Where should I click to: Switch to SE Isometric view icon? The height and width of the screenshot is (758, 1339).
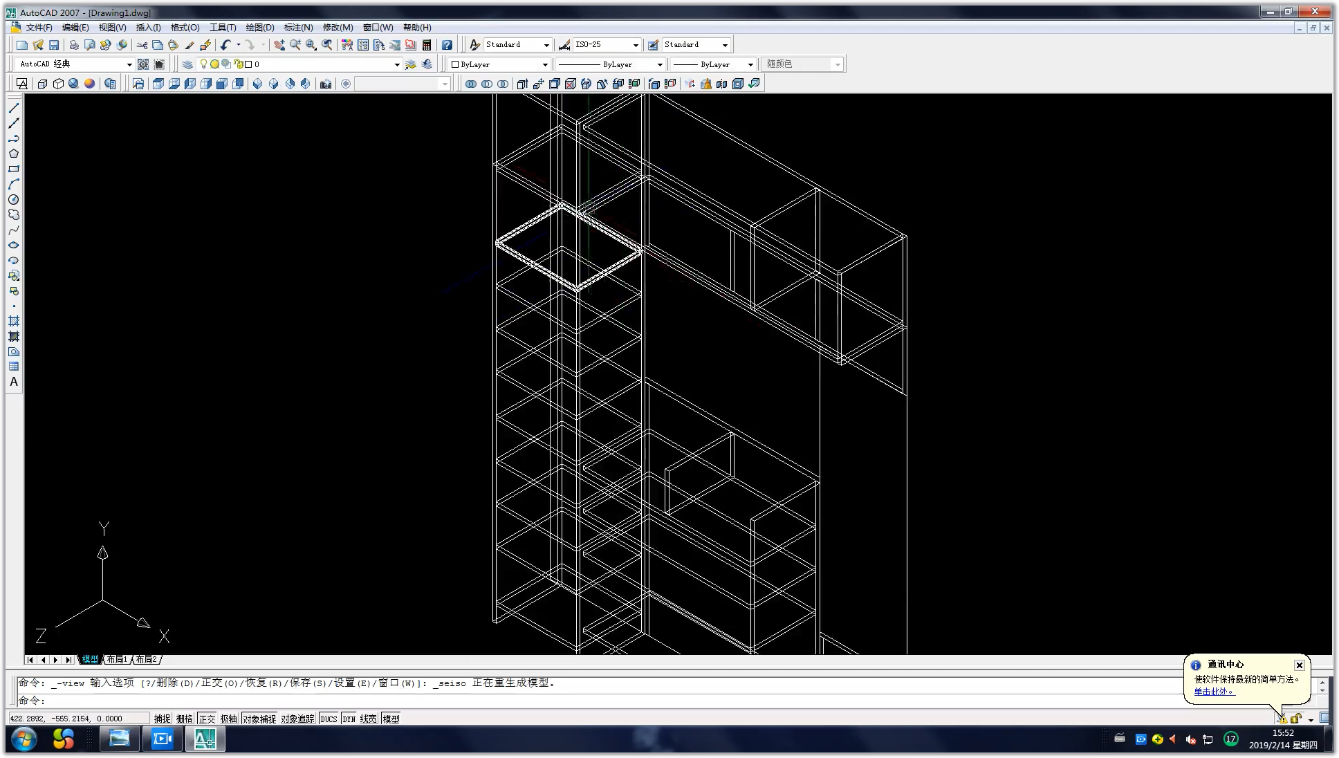click(274, 84)
